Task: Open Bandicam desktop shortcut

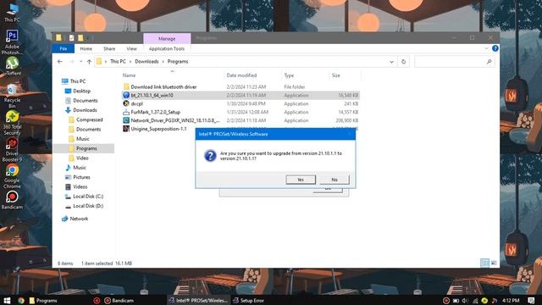Action: [x=12, y=200]
